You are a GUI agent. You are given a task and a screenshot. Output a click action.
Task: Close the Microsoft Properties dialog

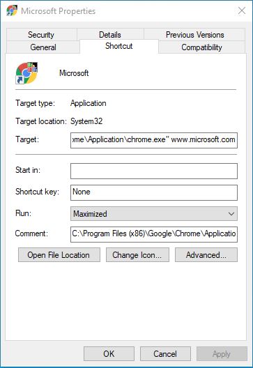tap(242, 10)
